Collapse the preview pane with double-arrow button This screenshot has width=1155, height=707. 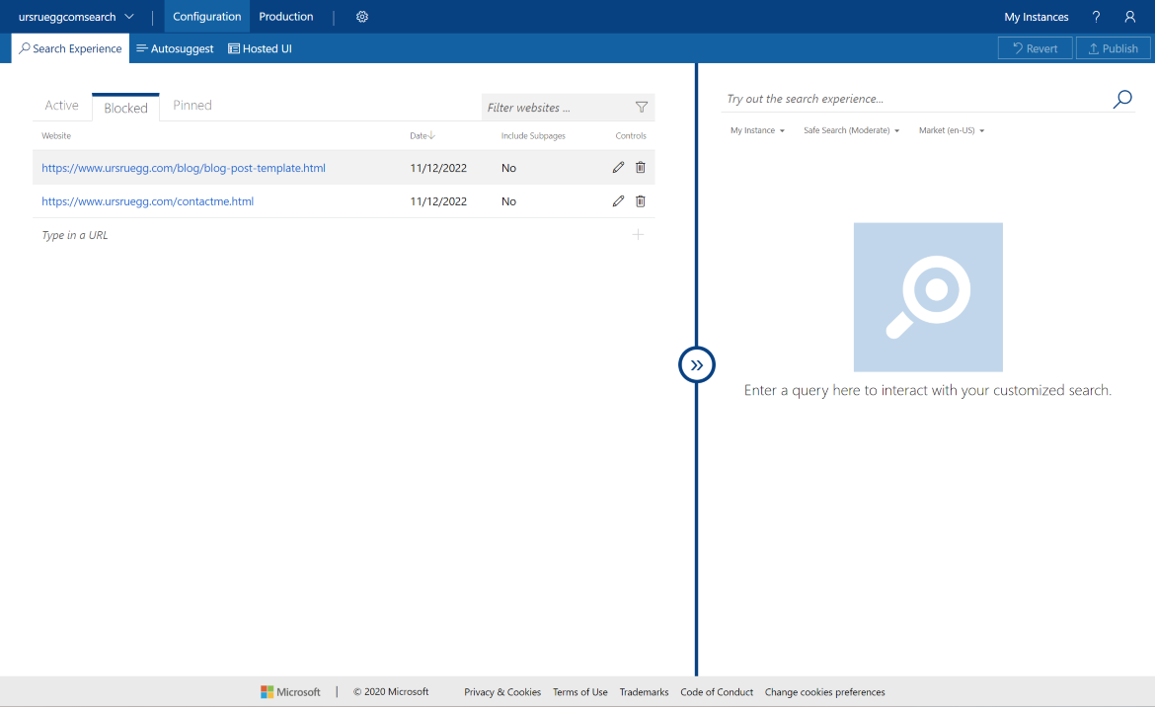pos(696,364)
